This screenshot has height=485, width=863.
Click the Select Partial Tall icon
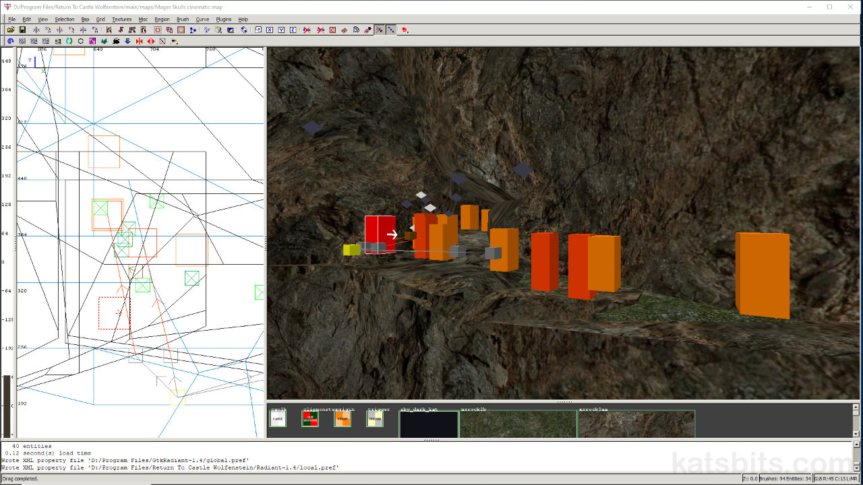pyautogui.click(x=132, y=30)
